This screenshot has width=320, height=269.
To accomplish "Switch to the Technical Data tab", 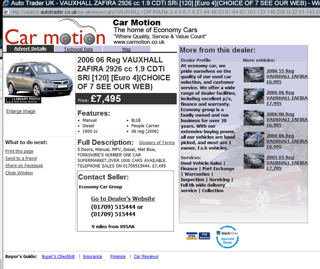I will tap(78, 49).
